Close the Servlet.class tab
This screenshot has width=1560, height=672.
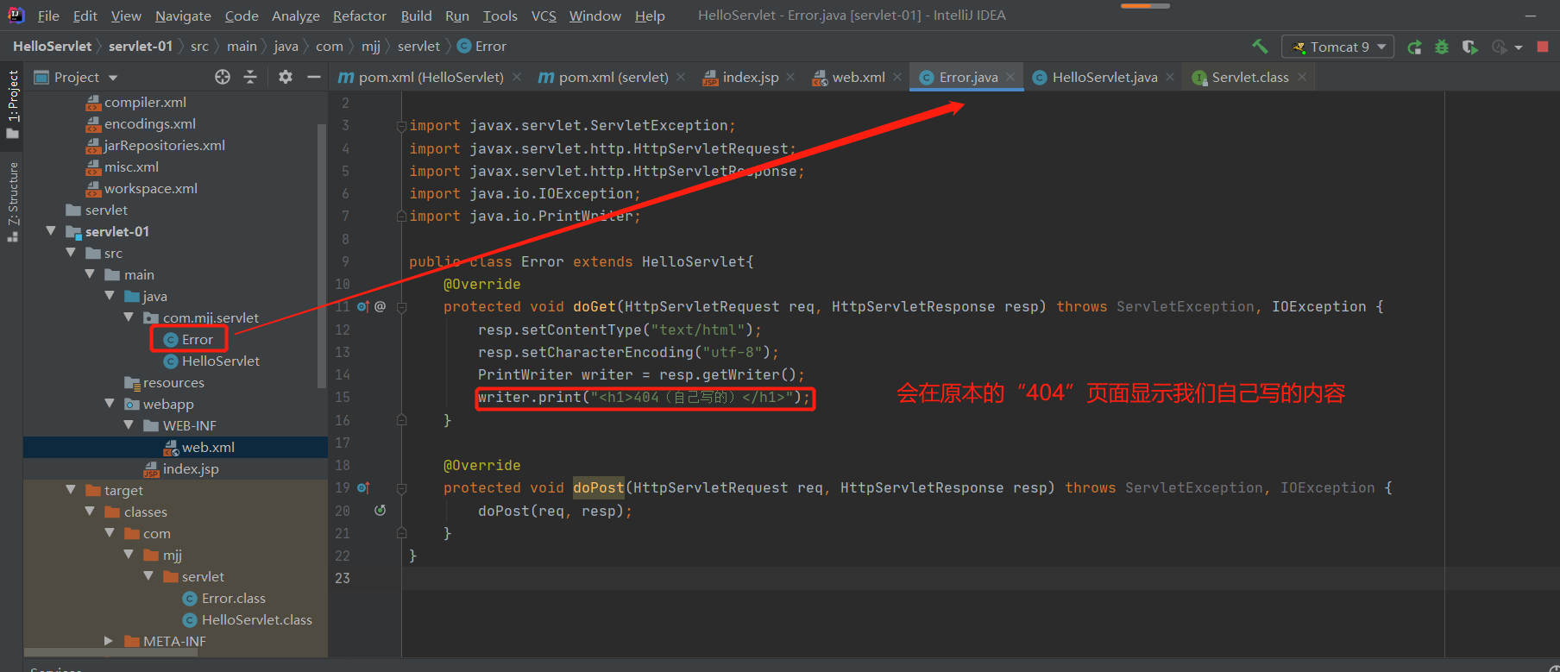pos(1301,77)
